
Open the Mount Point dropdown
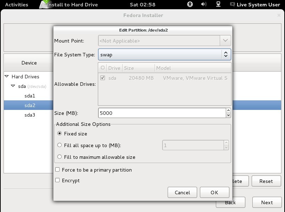tap(225, 41)
